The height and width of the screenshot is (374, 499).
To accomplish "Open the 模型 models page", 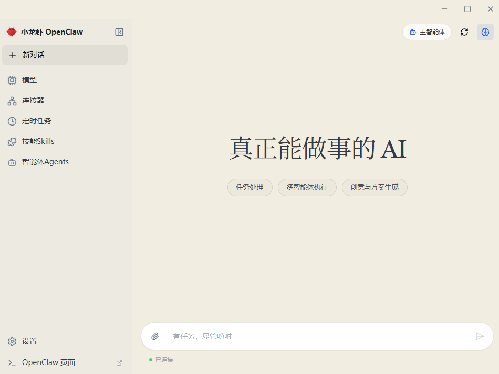I will click(x=29, y=80).
